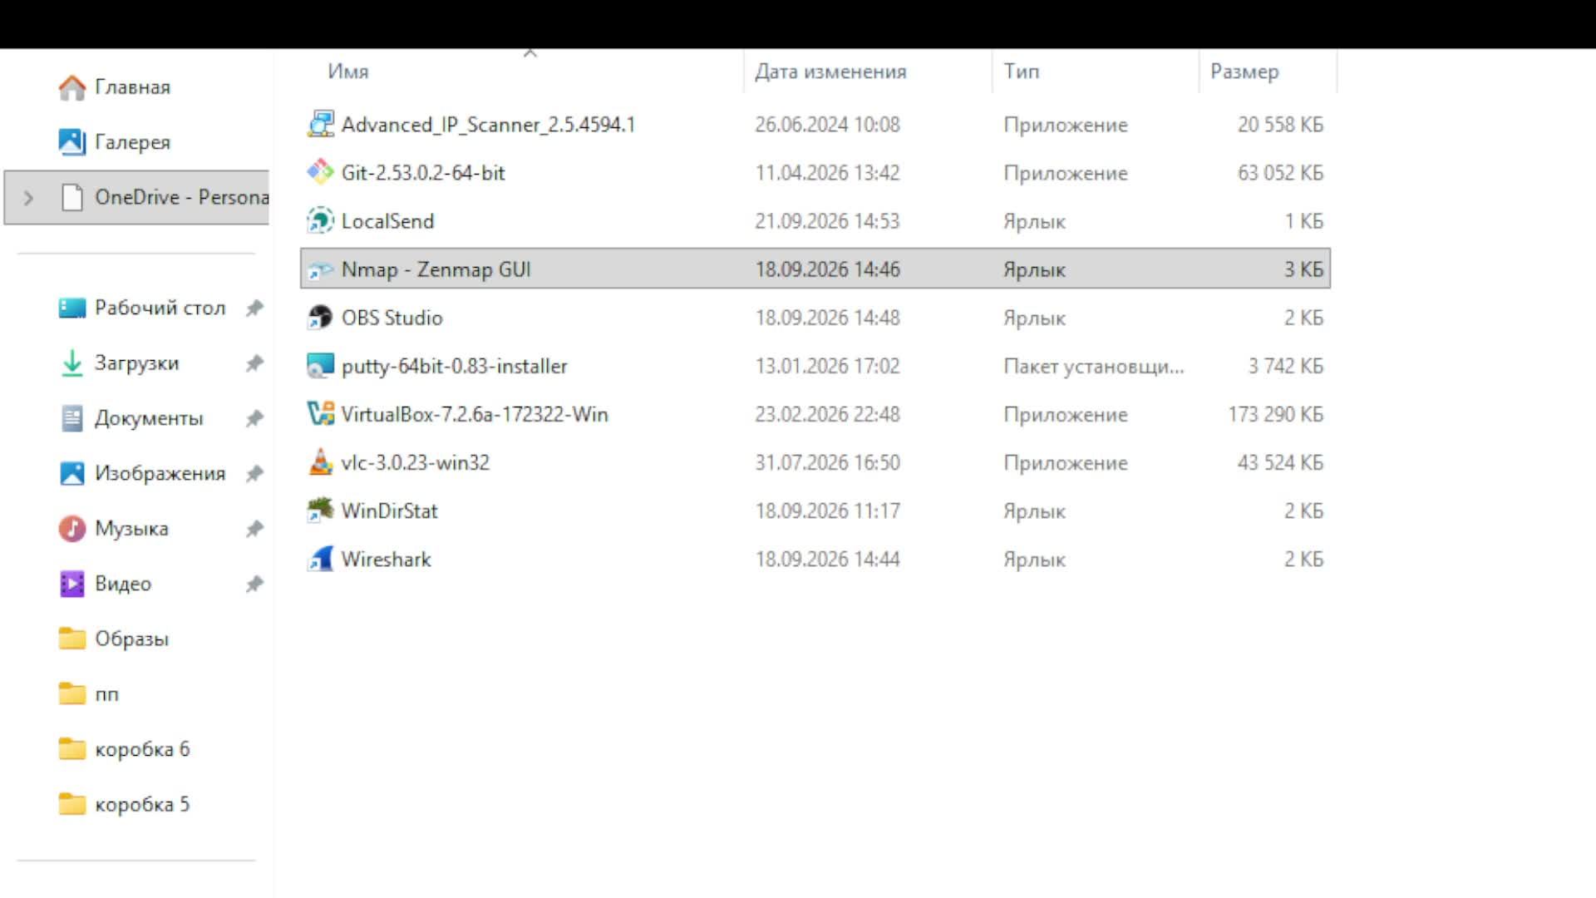Viewport: 1596px width, 898px height.
Task: Click the OneDrive document icon in sidebar
Action: click(72, 197)
